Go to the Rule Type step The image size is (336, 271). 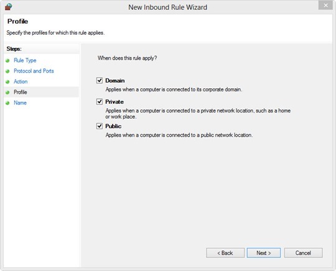tap(25, 60)
